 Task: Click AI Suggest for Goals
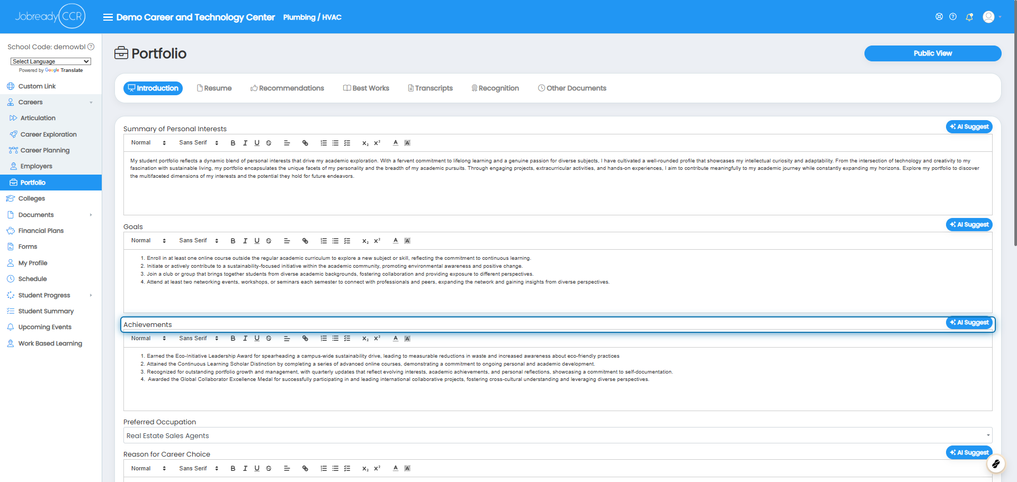click(x=969, y=225)
